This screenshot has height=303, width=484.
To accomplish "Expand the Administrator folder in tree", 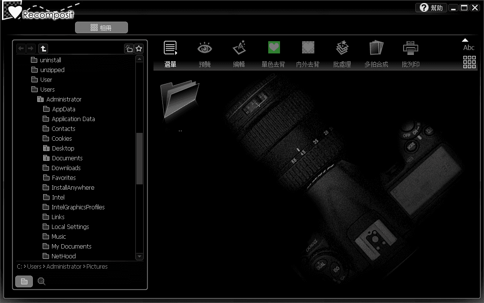I will pos(40,100).
